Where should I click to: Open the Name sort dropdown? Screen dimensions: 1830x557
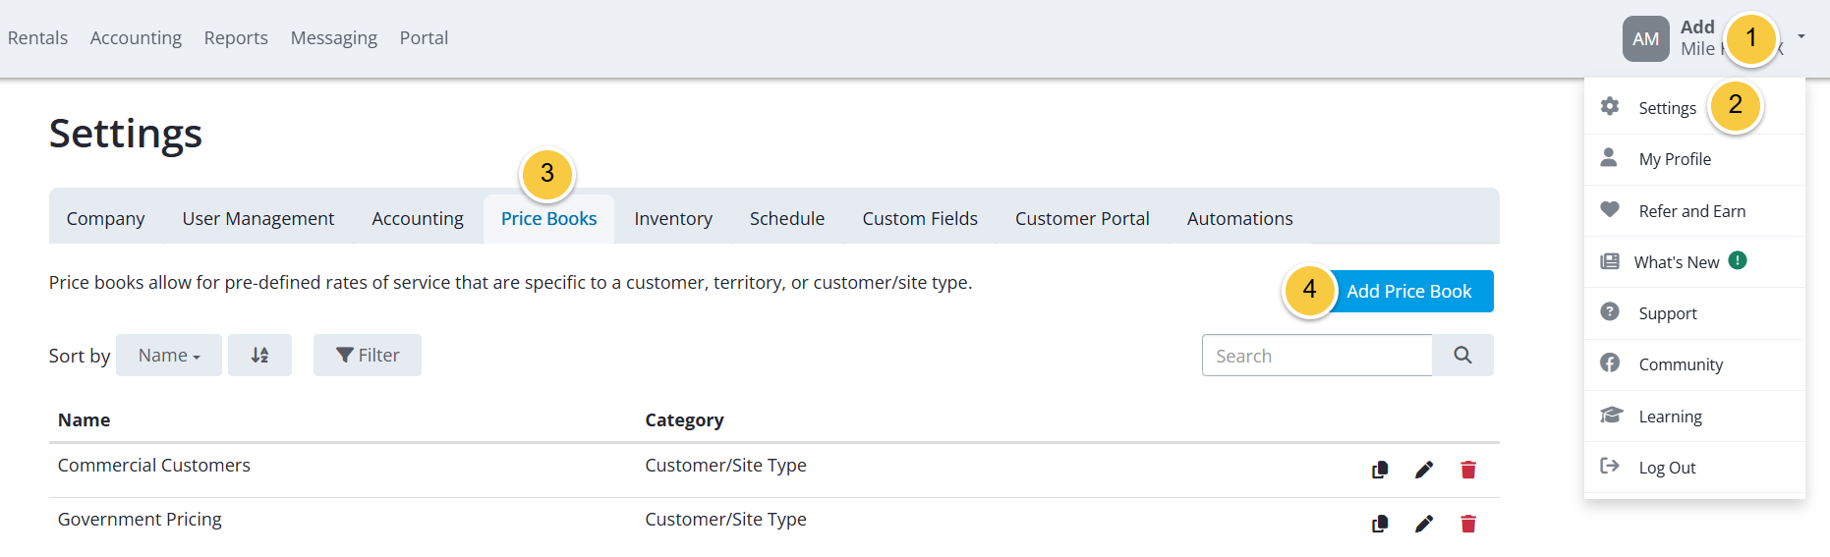coord(169,355)
